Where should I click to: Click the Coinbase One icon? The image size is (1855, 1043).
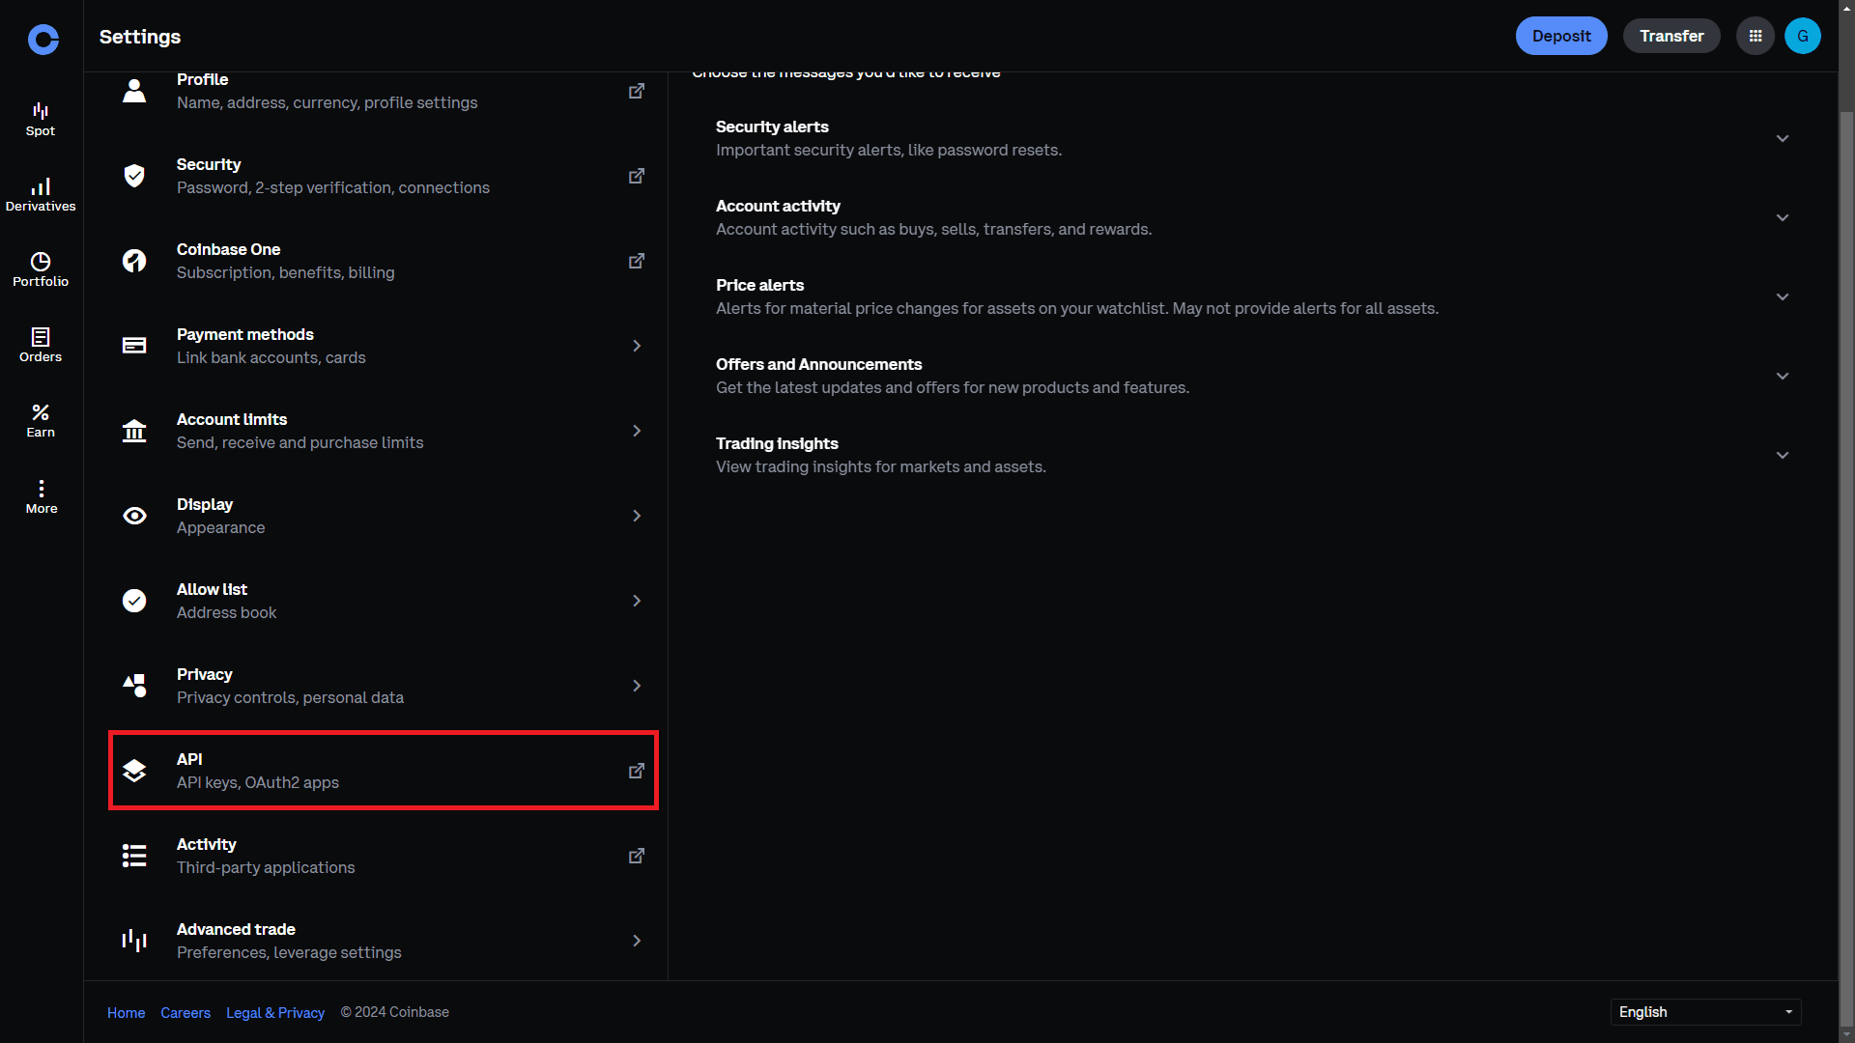(134, 261)
